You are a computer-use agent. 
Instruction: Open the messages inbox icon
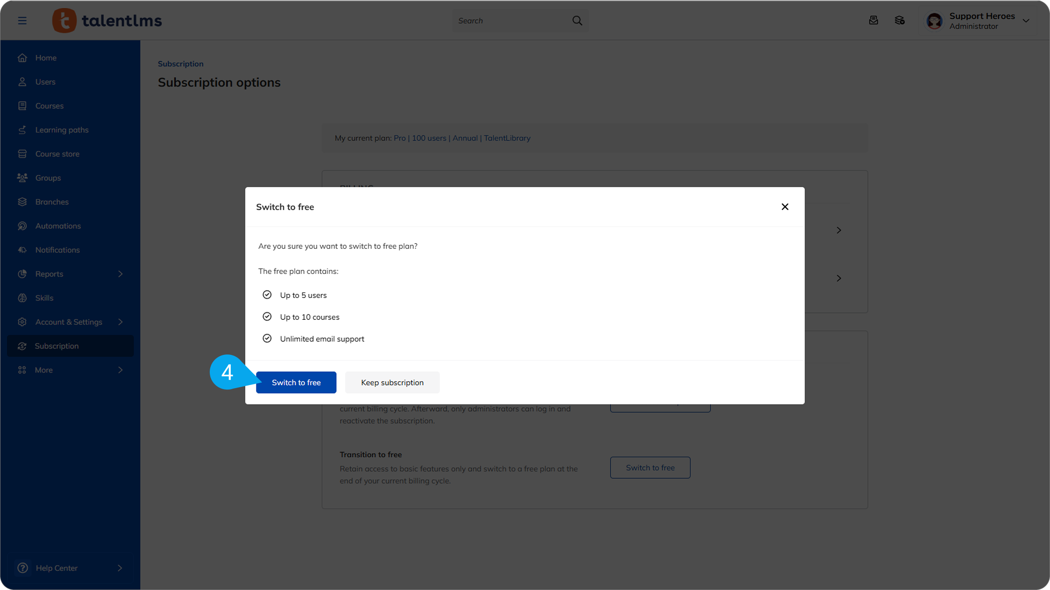pos(873,21)
